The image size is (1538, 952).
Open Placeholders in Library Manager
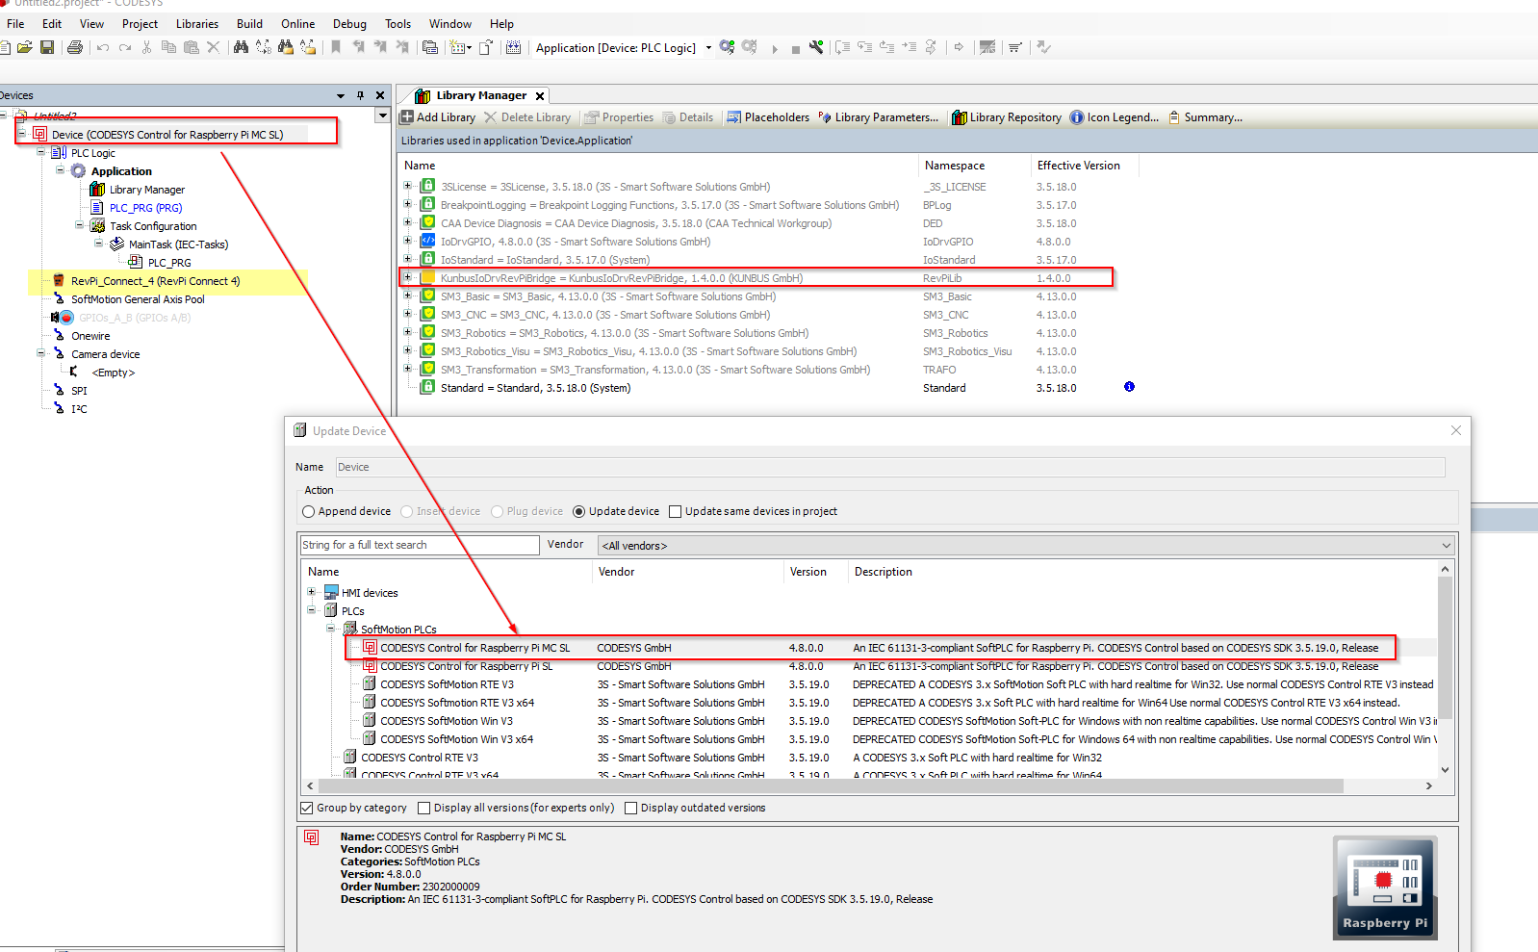768,117
